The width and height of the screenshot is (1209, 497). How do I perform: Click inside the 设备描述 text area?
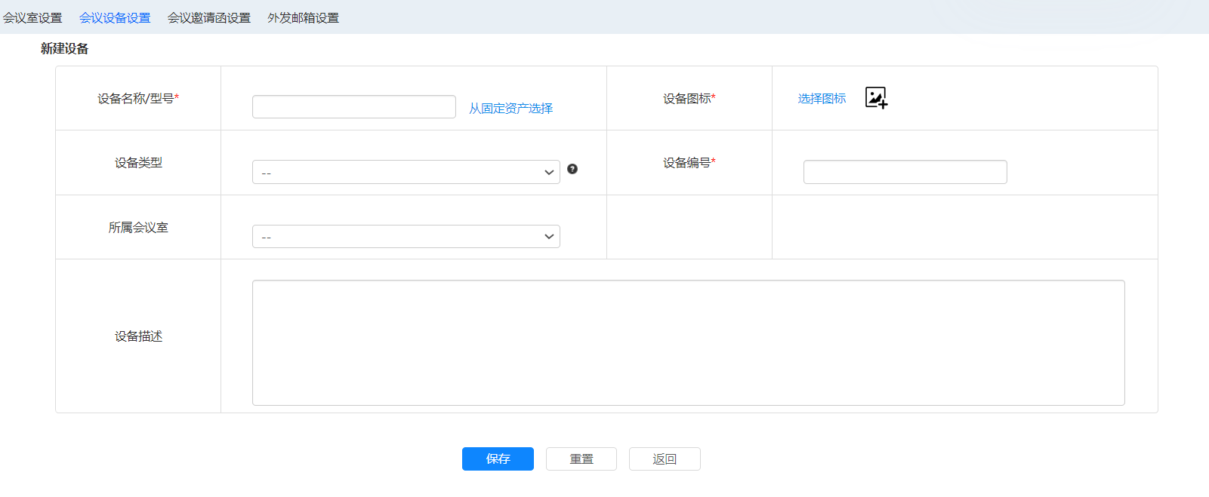point(688,343)
